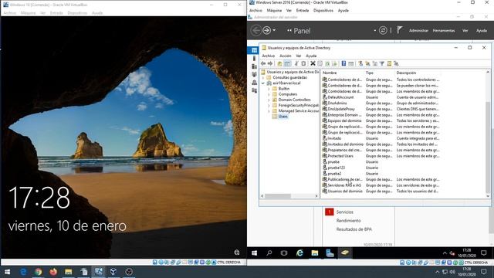The width and height of the screenshot is (494, 278).
Task: Open OBS Studio from the host taskbar
Action: click(x=129, y=272)
